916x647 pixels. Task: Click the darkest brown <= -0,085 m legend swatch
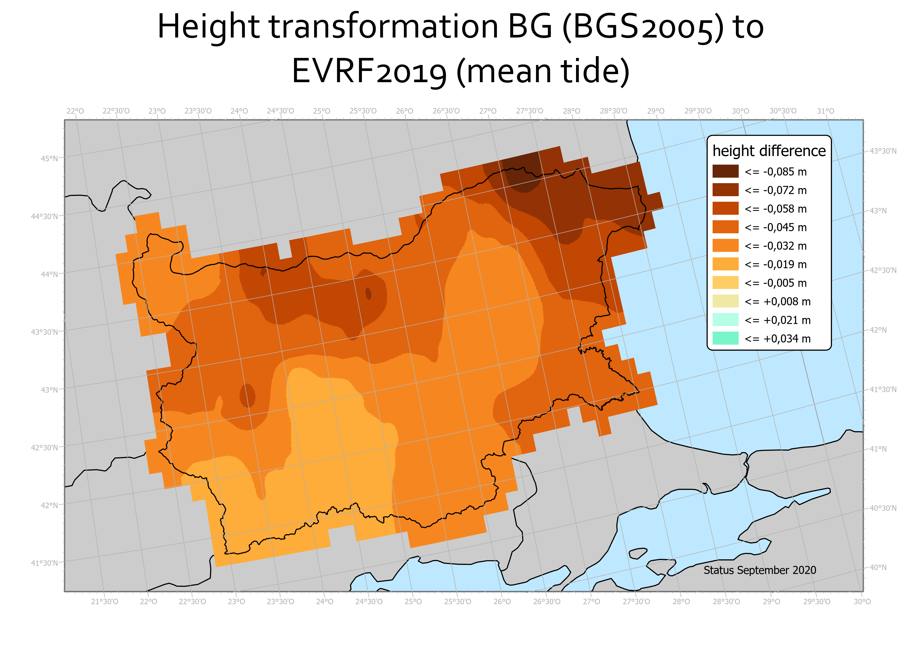coord(725,171)
